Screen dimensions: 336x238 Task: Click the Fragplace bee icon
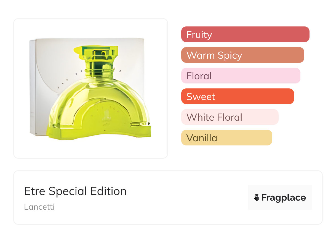257,198
